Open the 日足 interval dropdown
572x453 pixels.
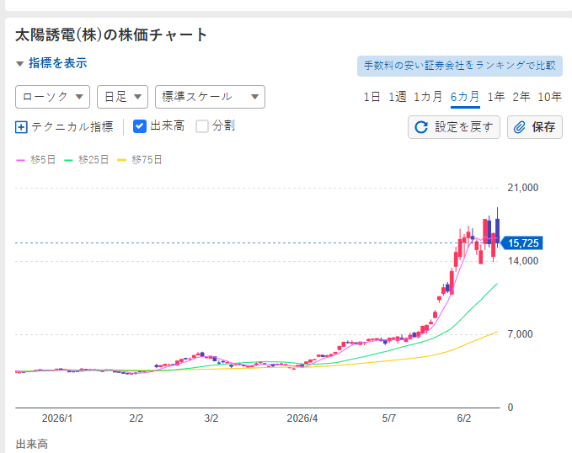(123, 97)
